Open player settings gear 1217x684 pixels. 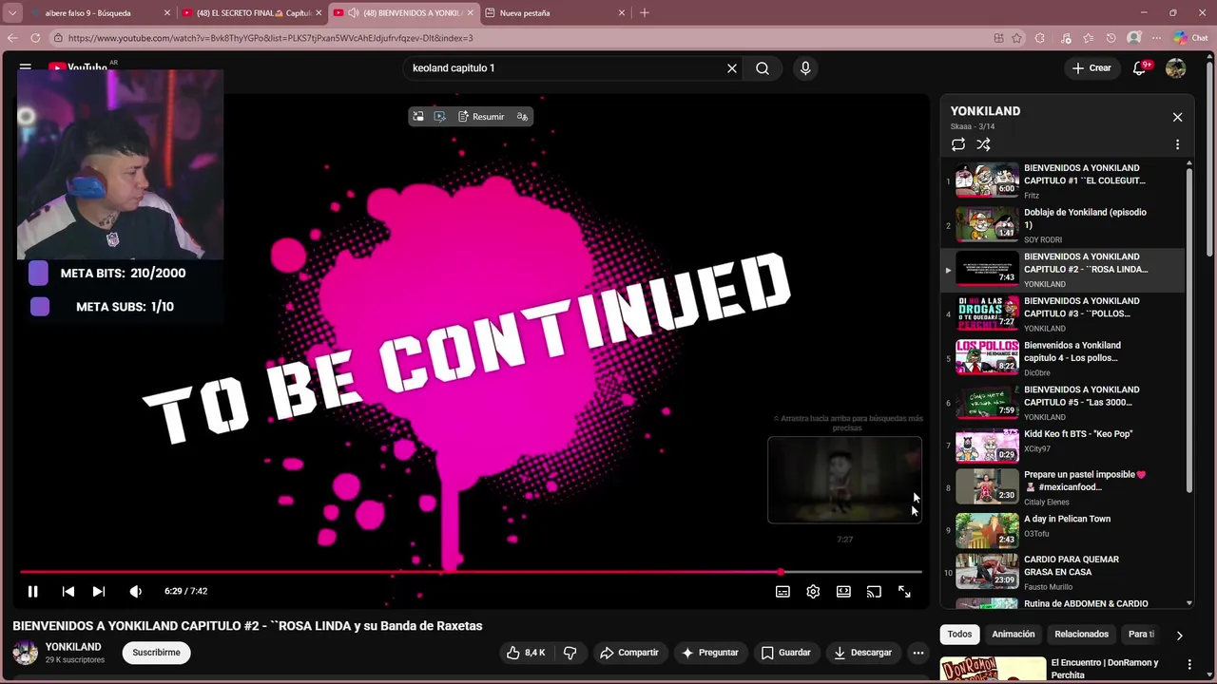pyautogui.click(x=813, y=591)
